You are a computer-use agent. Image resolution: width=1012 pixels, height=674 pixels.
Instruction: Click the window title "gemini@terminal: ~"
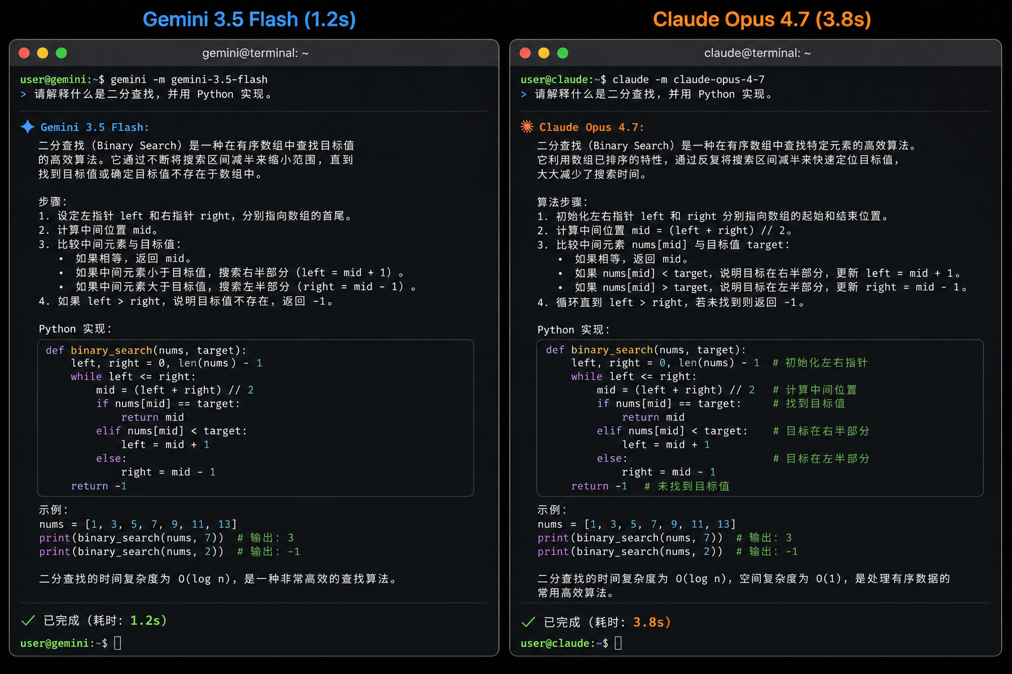[x=255, y=53]
